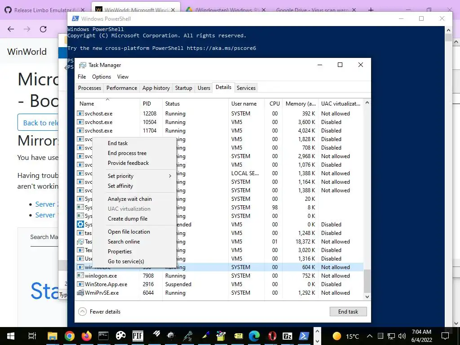Click the Task Manager scrollbar up arrow
The width and height of the screenshot is (460, 345).
coord(367,103)
